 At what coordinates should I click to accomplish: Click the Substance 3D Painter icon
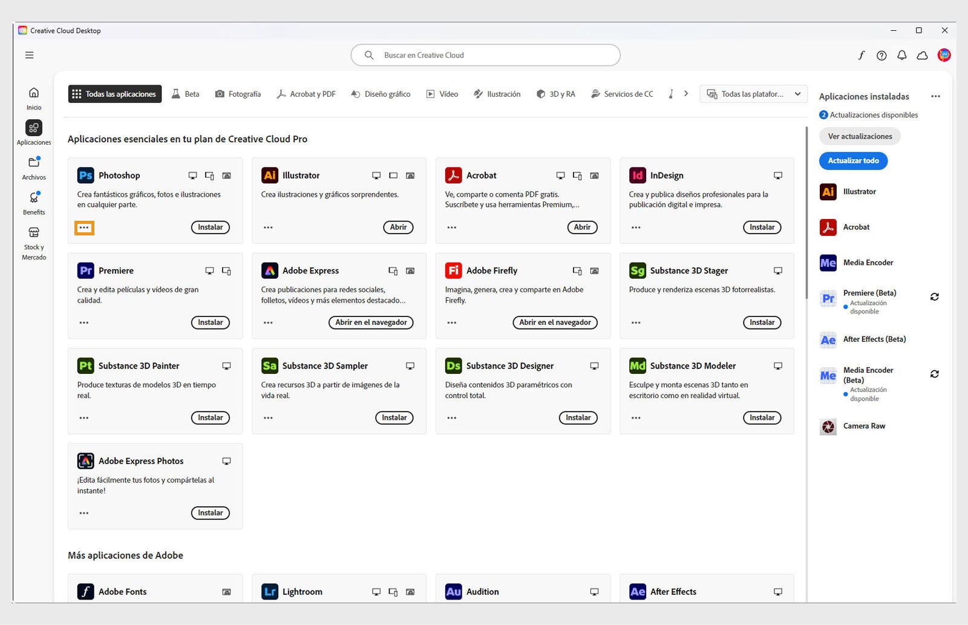(x=85, y=365)
